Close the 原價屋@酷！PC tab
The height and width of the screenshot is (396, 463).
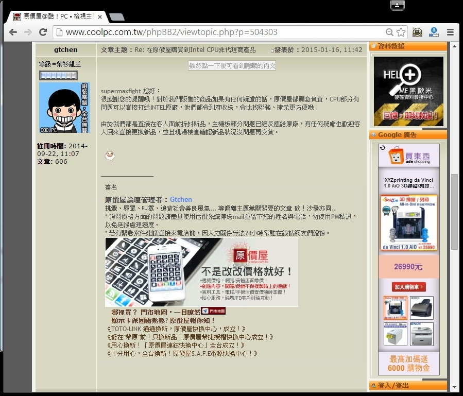pyautogui.click(x=100, y=17)
